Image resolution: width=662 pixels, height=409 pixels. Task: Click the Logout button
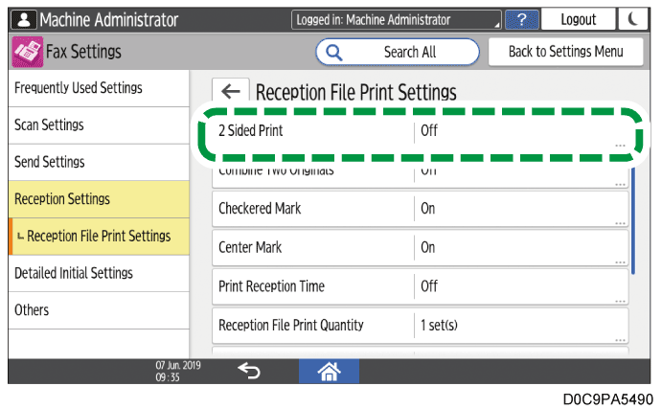578,19
